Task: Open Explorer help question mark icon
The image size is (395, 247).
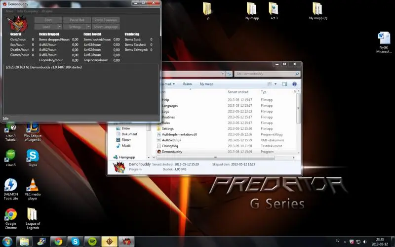Action: click(294, 84)
